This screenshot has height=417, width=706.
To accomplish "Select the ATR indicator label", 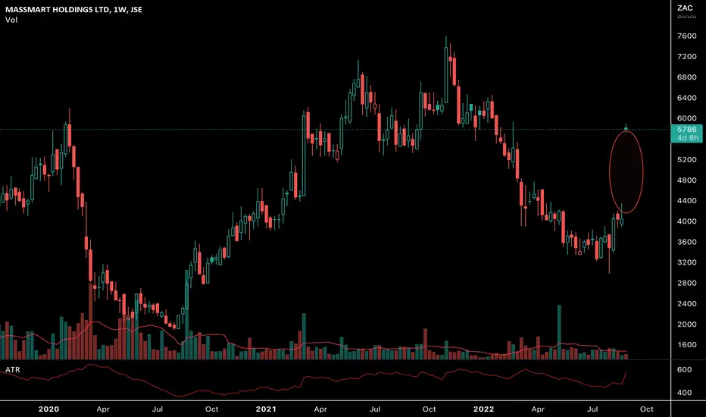I will coord(13,370).
